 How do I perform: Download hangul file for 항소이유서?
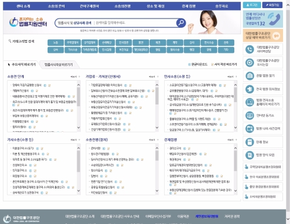click(x=106, y=171)
